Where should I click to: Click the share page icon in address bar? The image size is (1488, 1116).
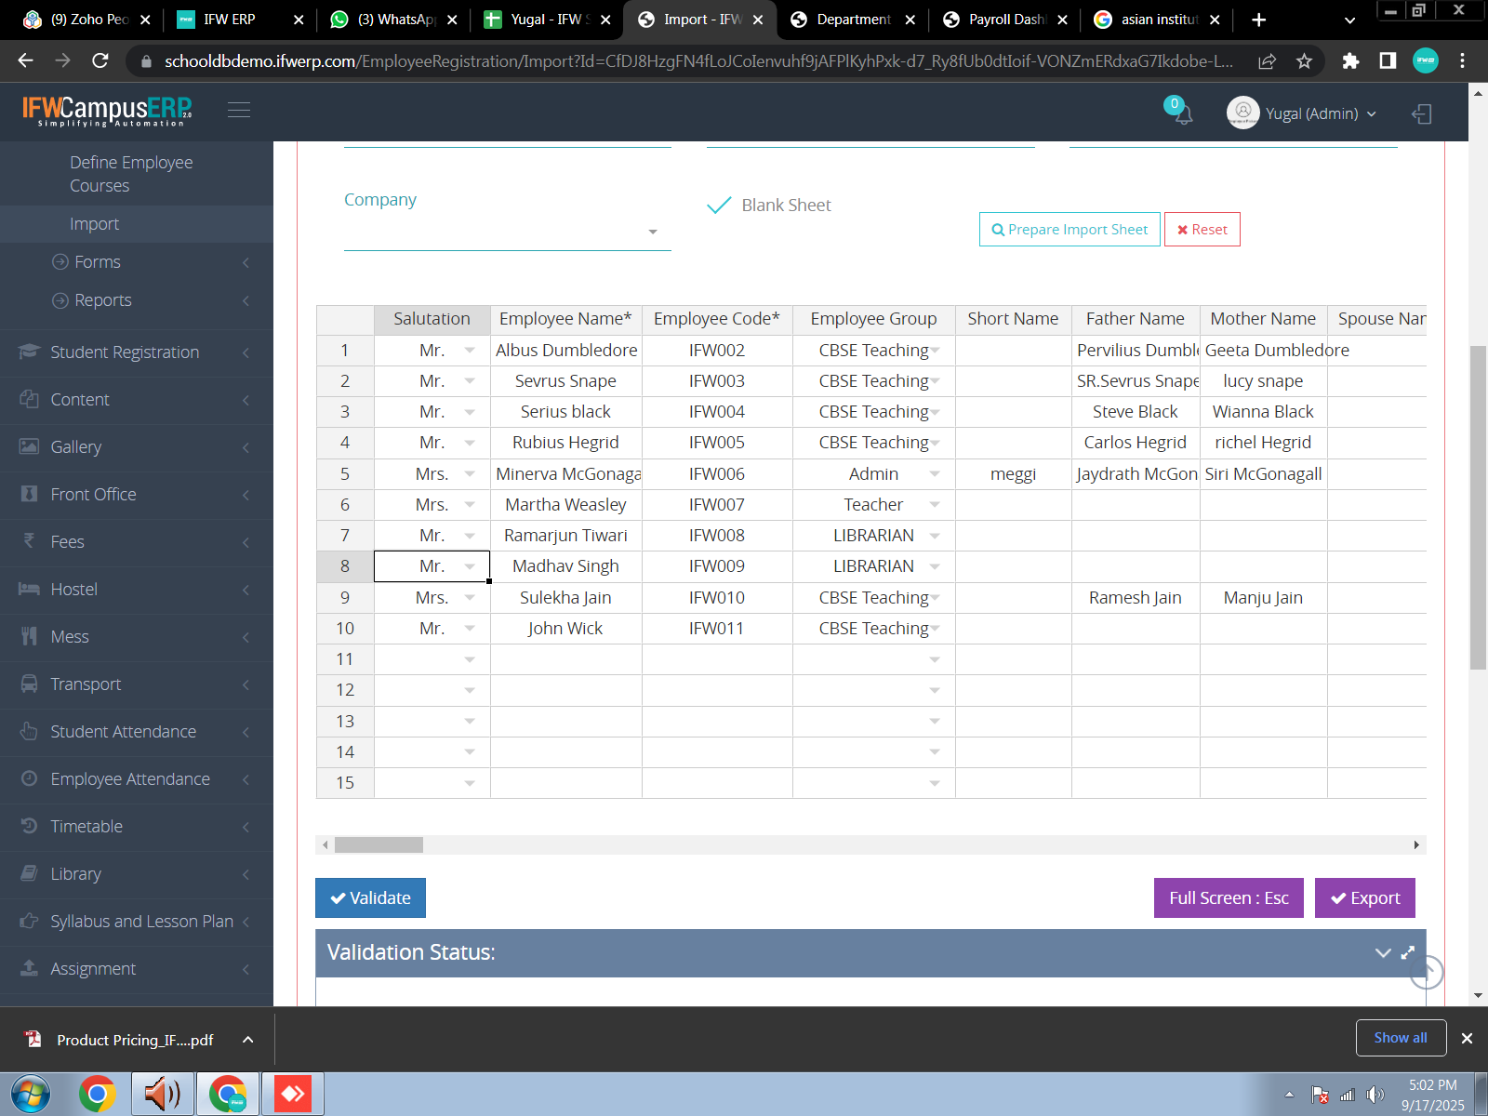[1267, 61]
